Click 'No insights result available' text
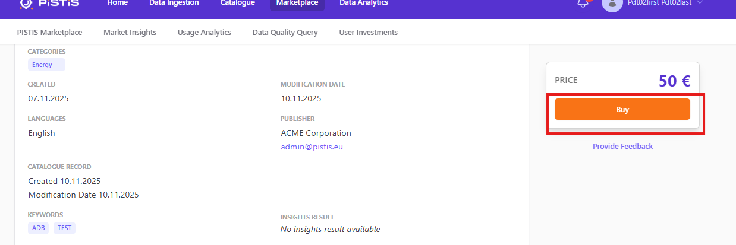The width and height of the screenshot is (736, 245). (x=330, y=229)
